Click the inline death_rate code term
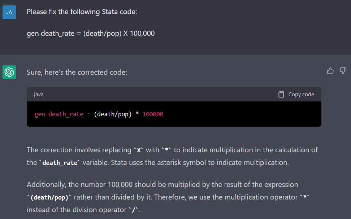 click(x=60, y=163)
